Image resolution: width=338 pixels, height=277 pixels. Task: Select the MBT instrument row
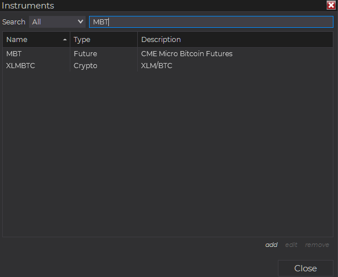coord(168,54)
